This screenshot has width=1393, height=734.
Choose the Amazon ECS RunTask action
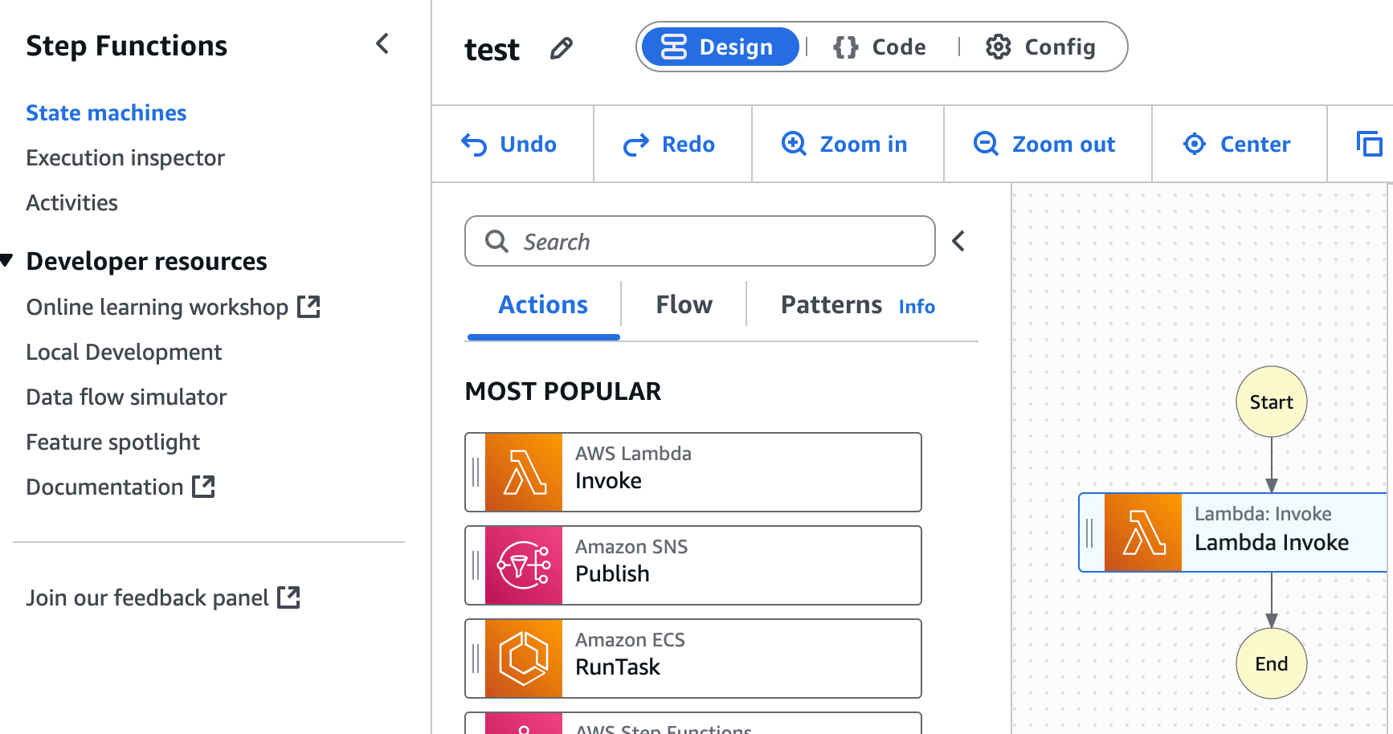coord(692,659)
